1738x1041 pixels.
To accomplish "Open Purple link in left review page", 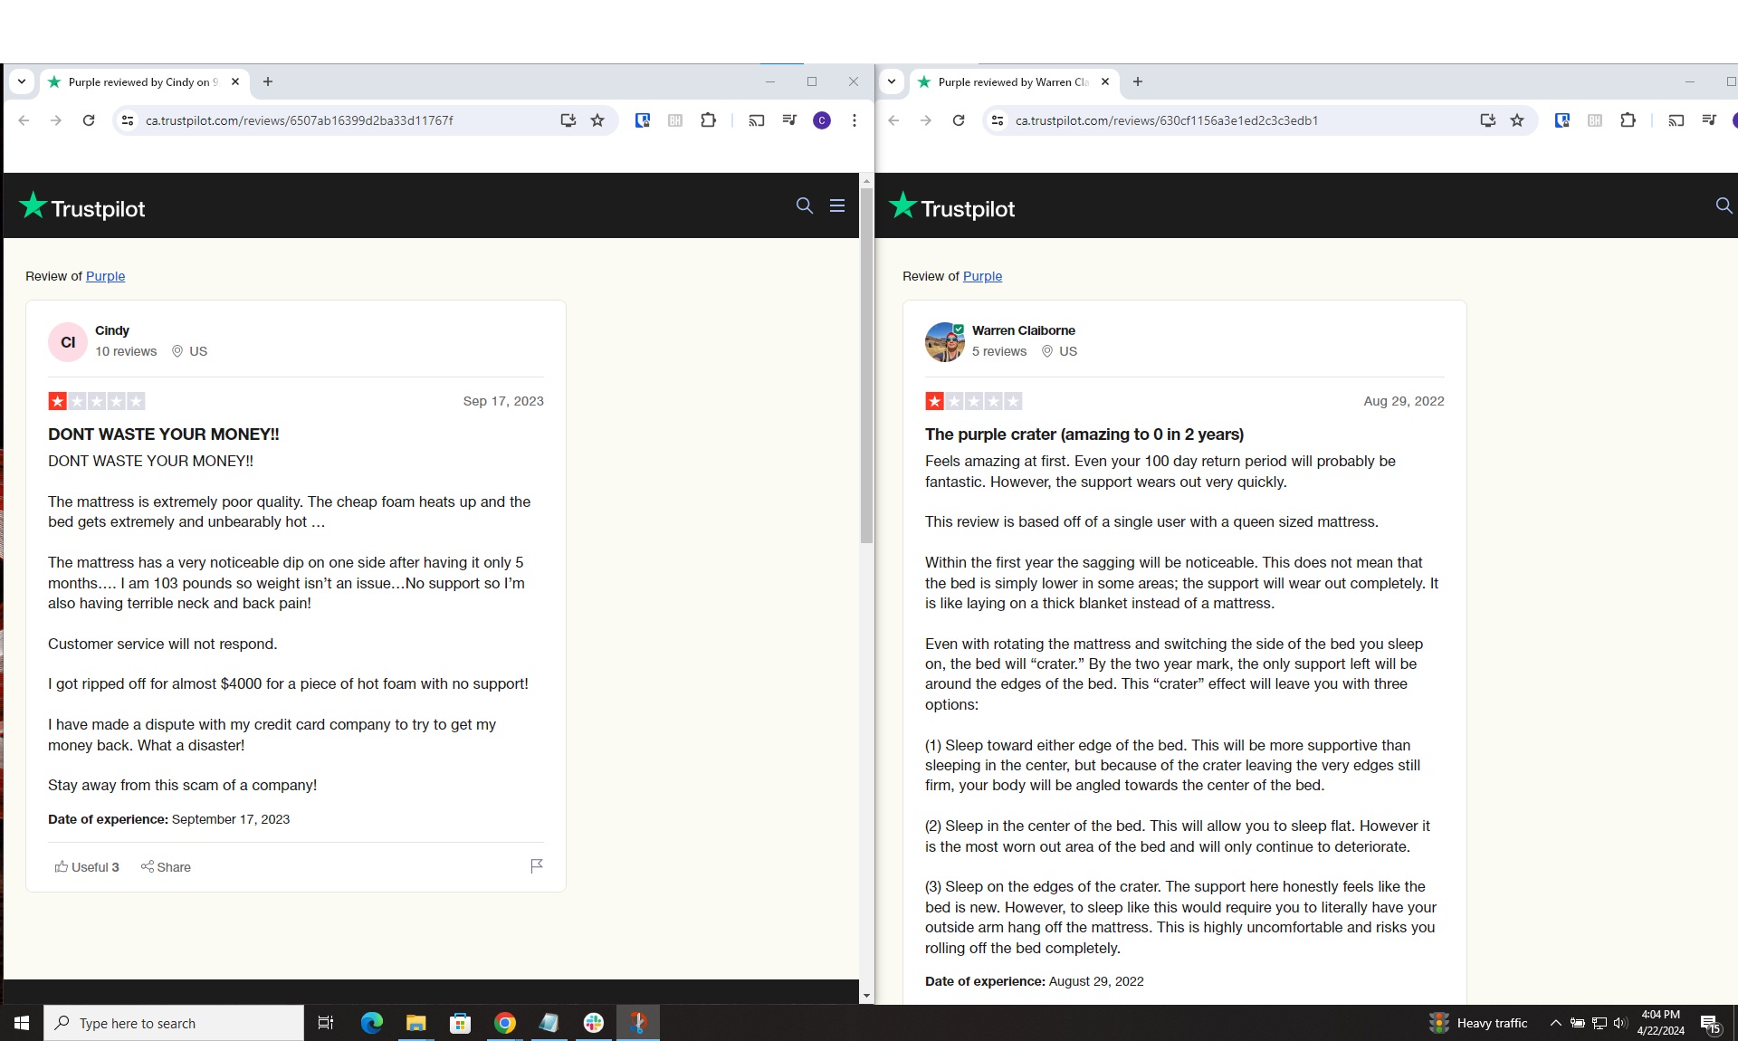I will pyautogui.click(x=105, y=276).
